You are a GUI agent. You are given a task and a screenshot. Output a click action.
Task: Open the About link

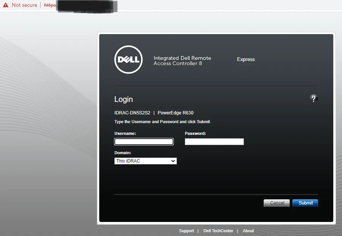248,231
